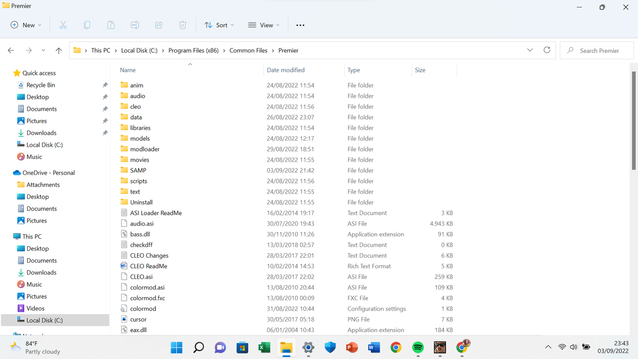Screen dimensions: 638x359
Task: Show the recent locations dropdown arrow
Action: 43,50
